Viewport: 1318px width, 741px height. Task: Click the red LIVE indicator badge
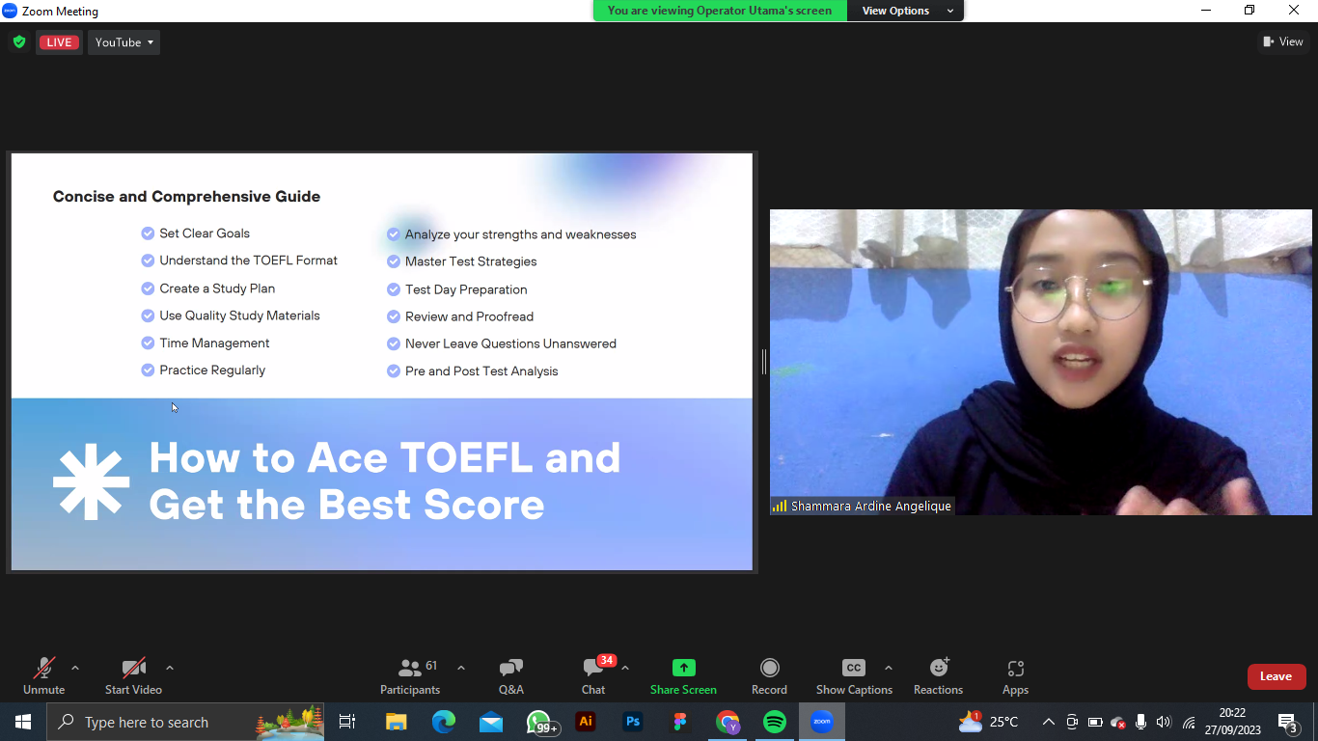coord(60,42)
